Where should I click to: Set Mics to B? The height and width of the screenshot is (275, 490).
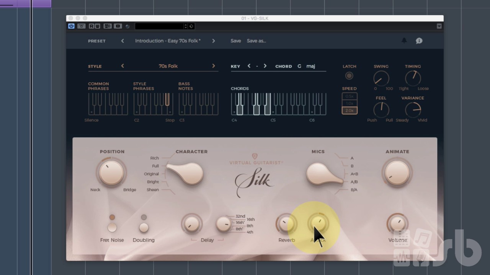352,166
